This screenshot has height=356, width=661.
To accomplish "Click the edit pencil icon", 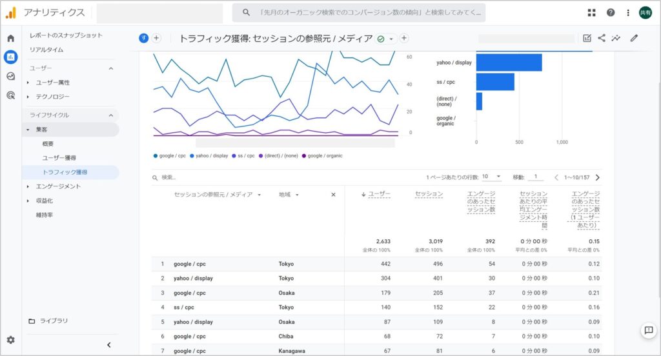I will 634,38.
